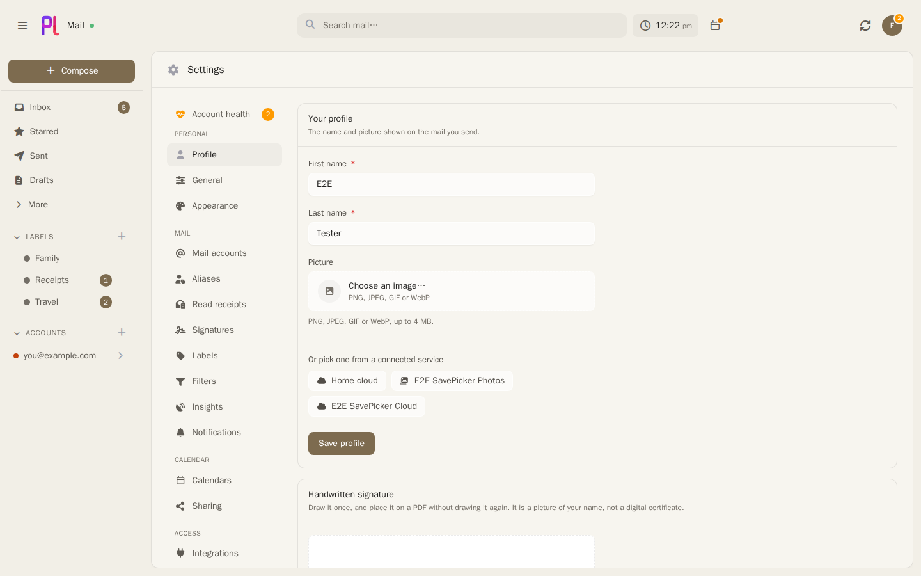Pick picture from E2E SavePicker Photos
The height and width of the screenshot is (576, 921).
452,381
